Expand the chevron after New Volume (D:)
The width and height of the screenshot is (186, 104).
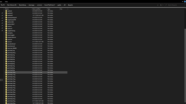pyautogui.click(x=18, y=5)
